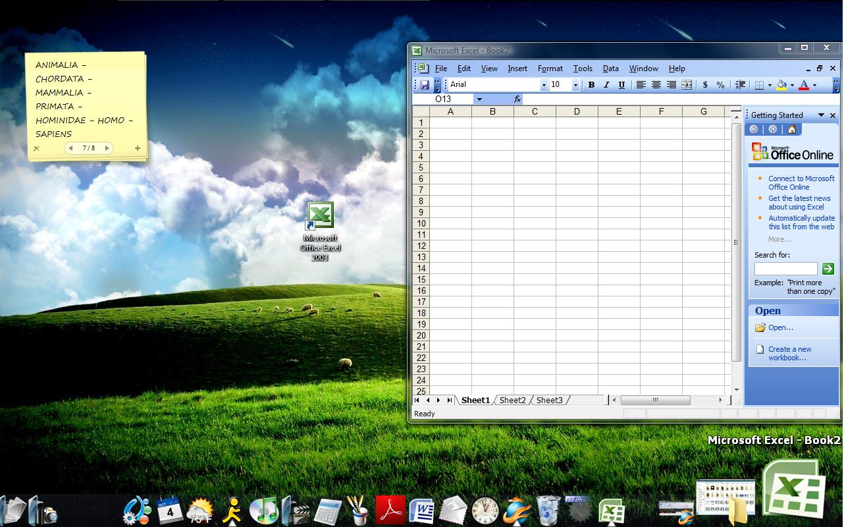Toggle Bold formatting
This screenshot has width=844, height=527.
pos(591,85)
